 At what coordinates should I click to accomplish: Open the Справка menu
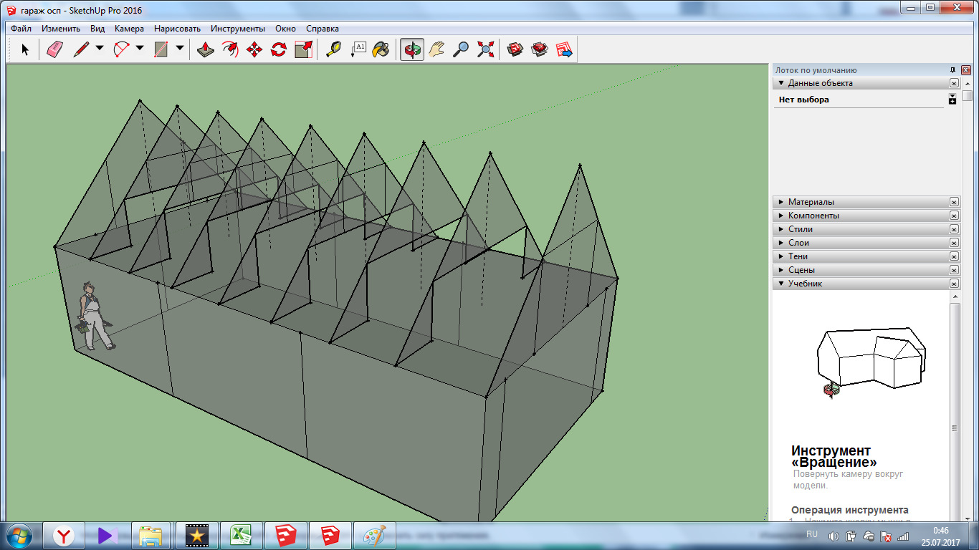pos(323,29)
